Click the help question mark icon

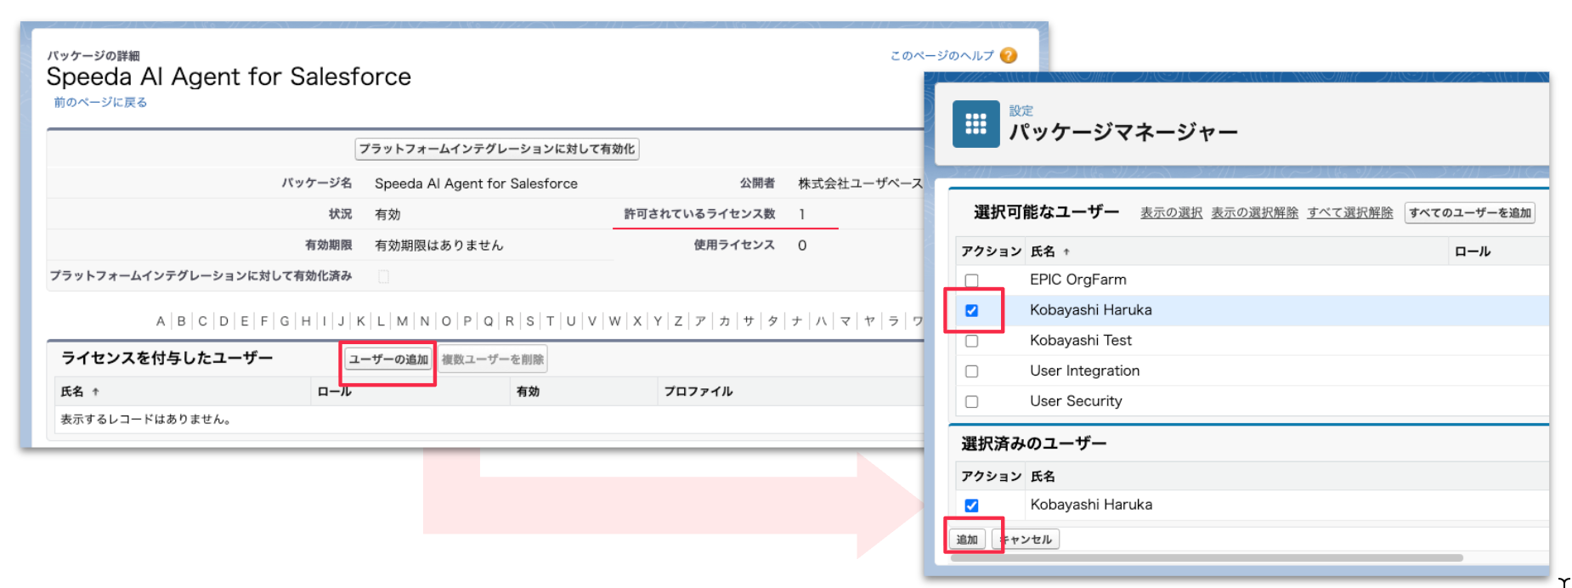click(1009, 55)
